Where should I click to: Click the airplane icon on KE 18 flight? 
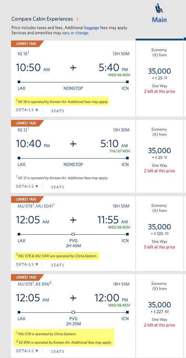point(73,68)
